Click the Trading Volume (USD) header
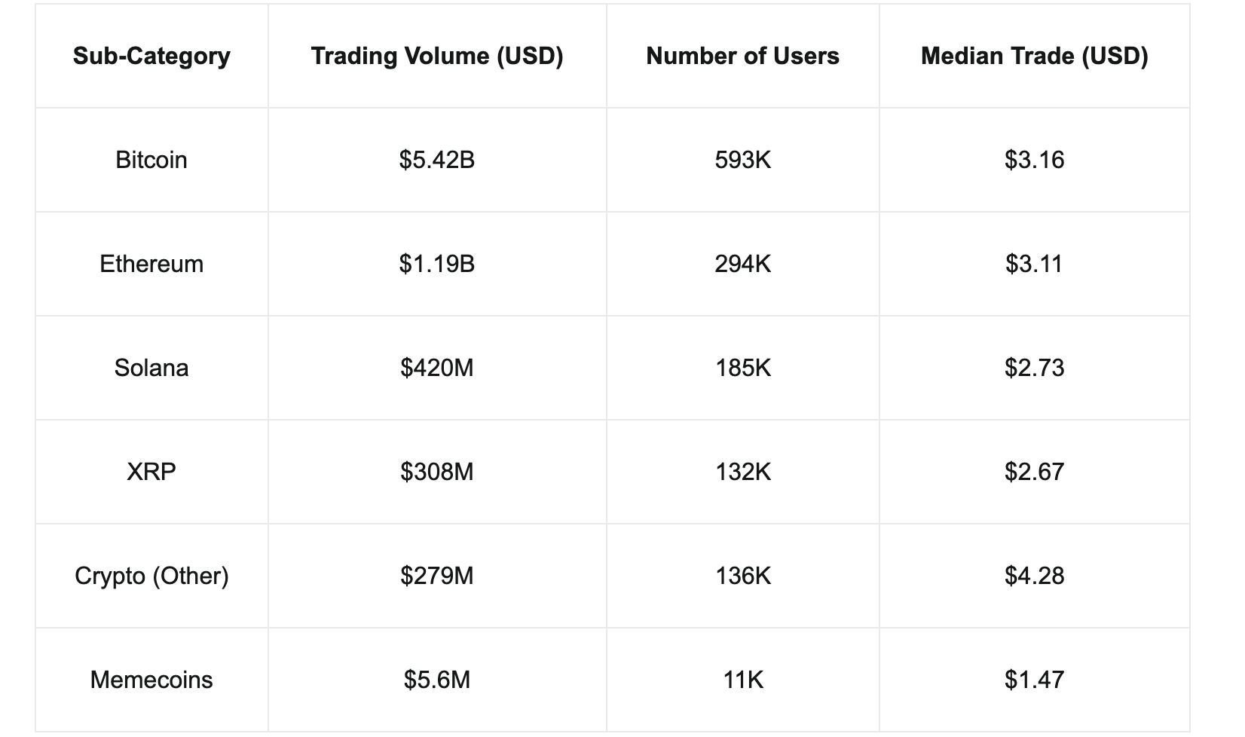This screenshot has width=1245, height=737. pos(437,56)
